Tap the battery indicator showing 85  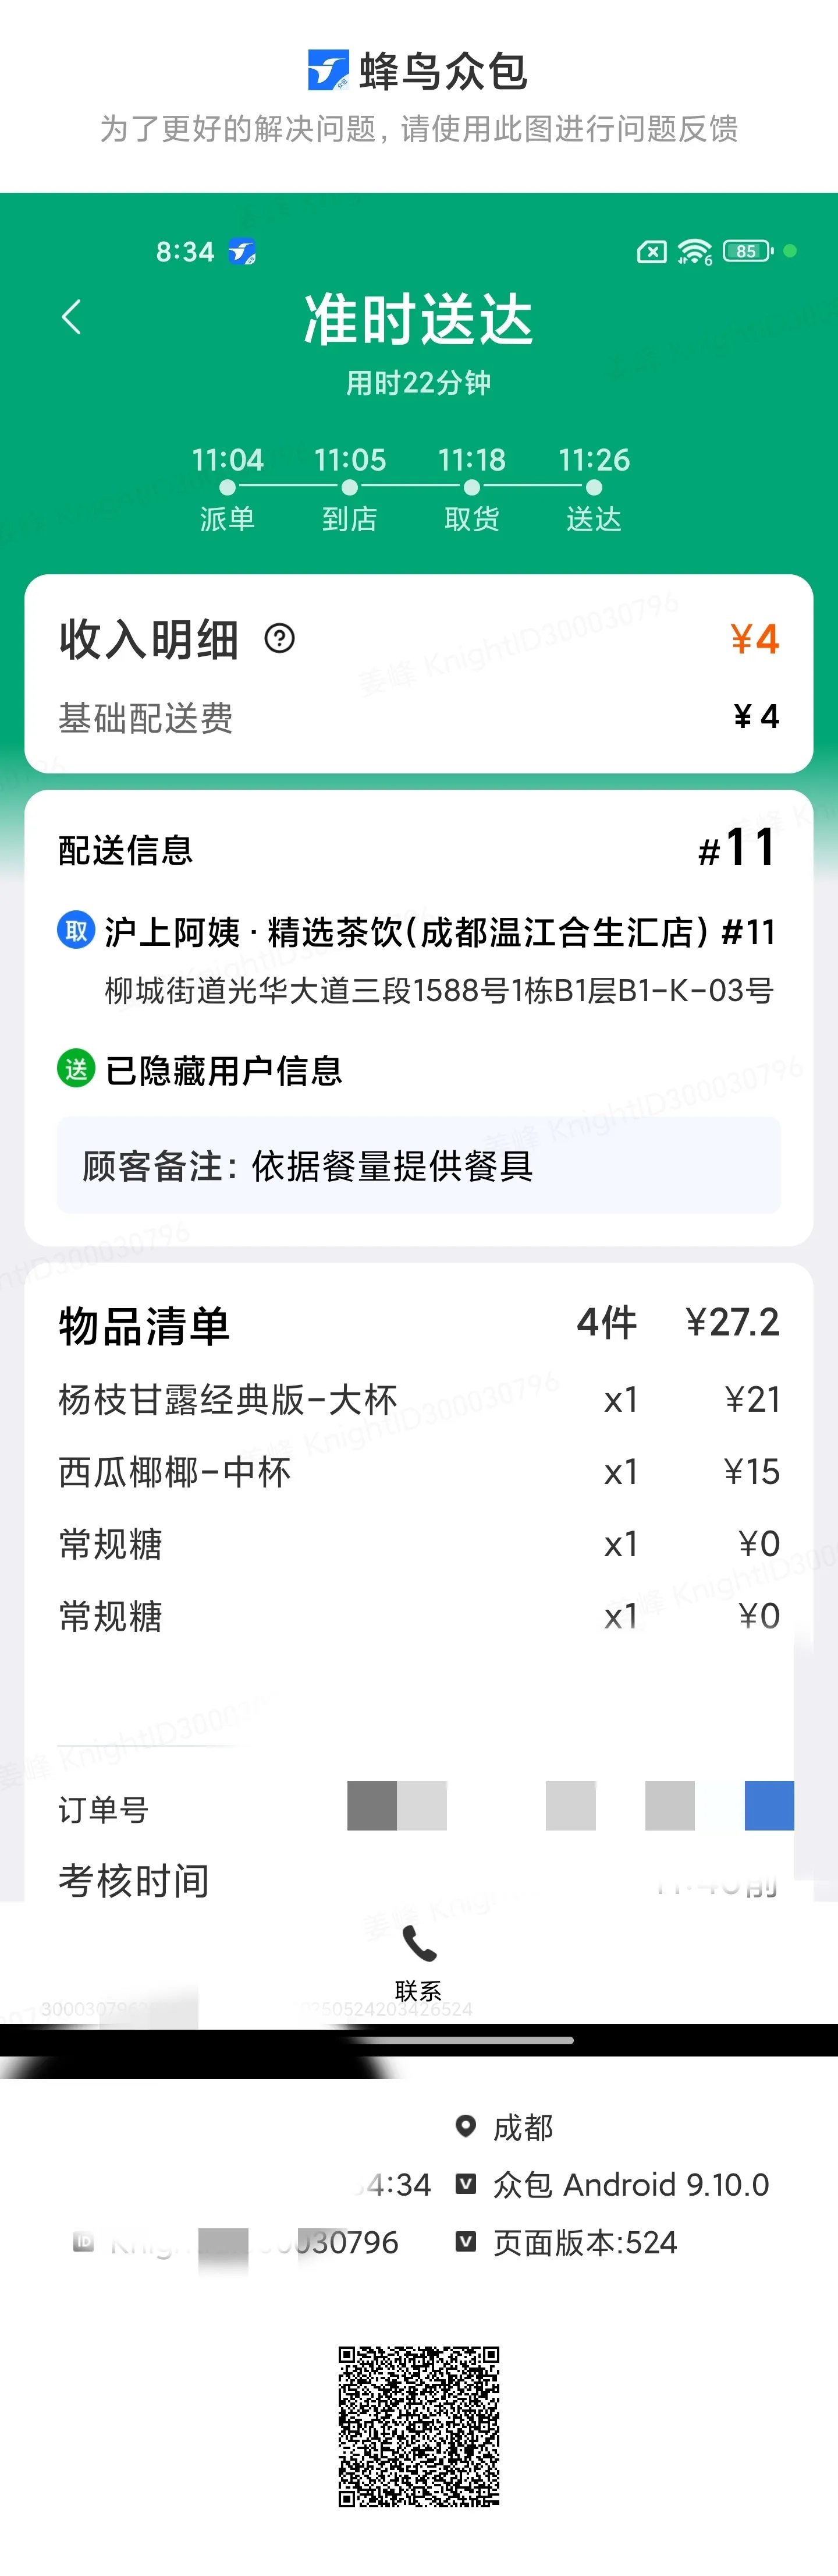747,251
